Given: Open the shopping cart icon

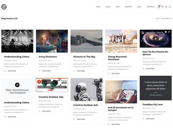Looking at the screenshot, I should pyautogui.click(x=159, y=7).
